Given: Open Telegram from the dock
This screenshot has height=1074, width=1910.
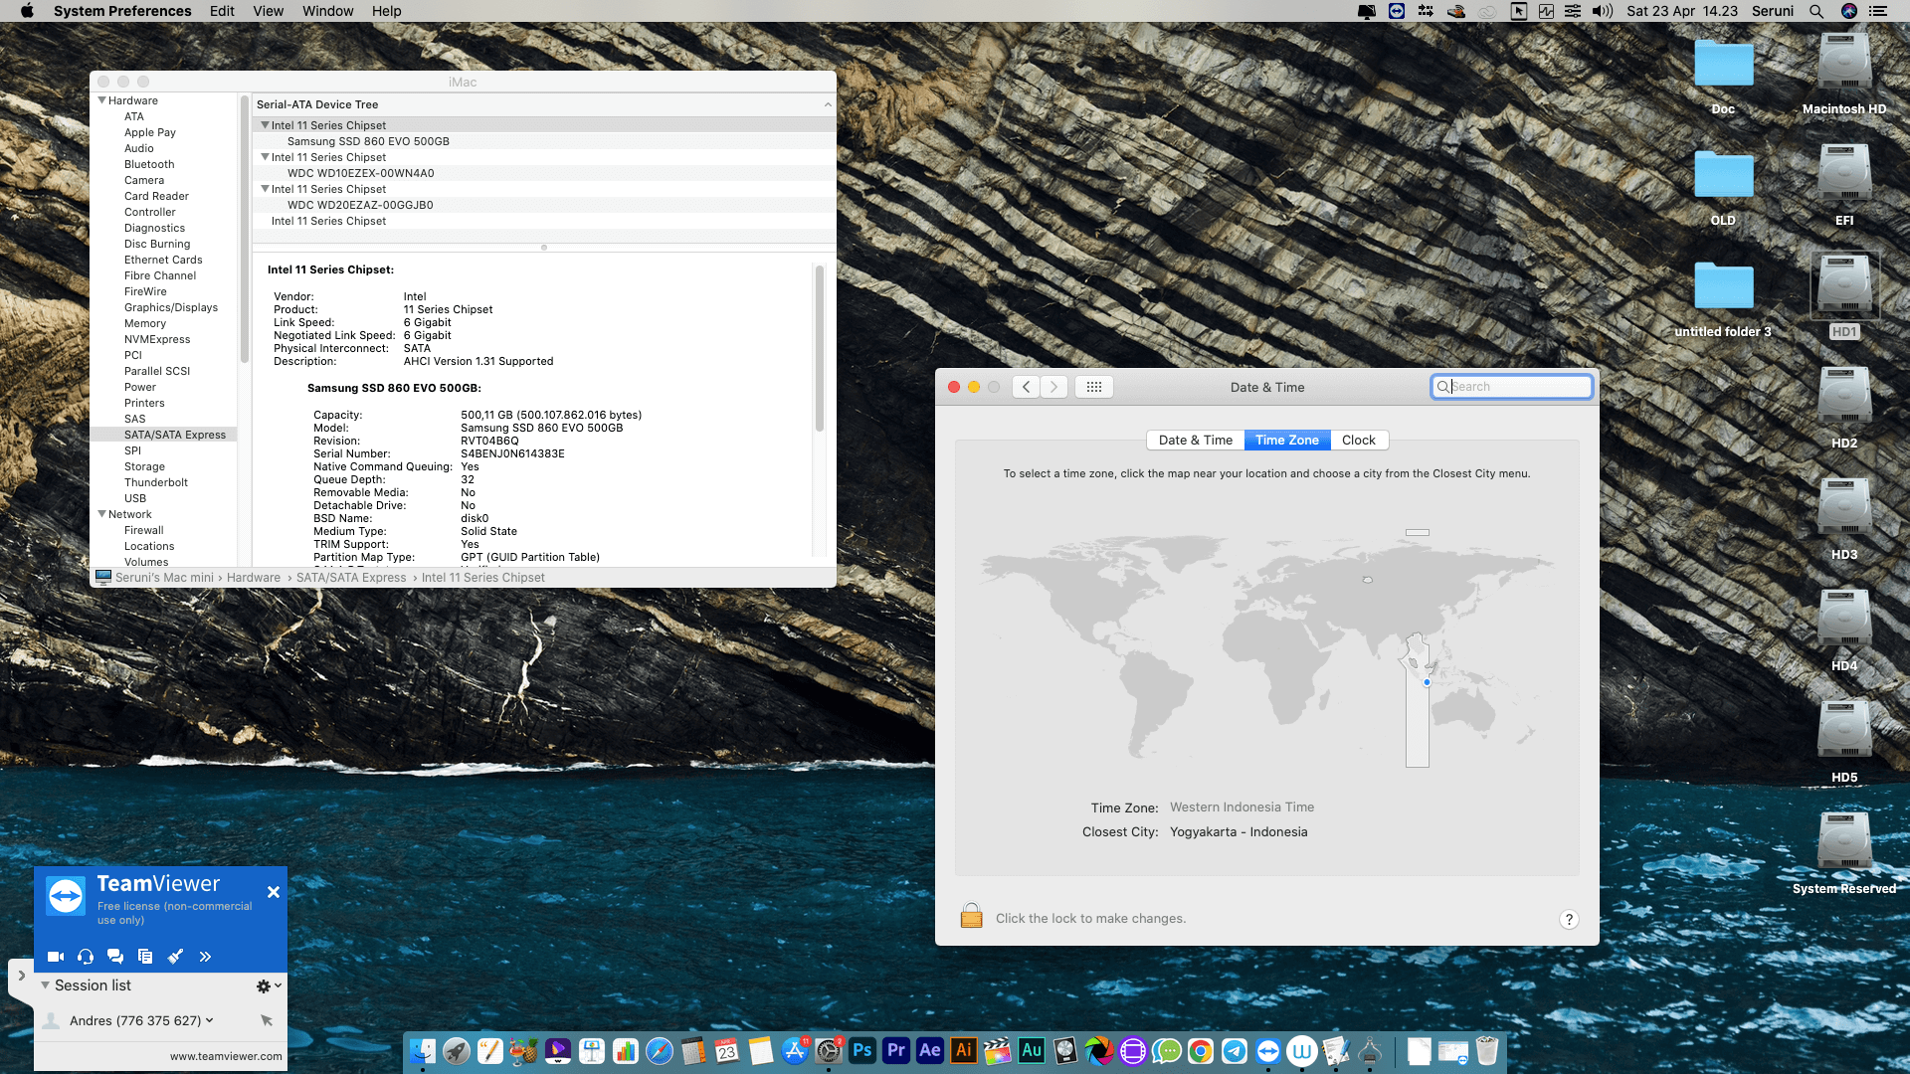Looking at the screenshot, I should coord(1235,1051).
